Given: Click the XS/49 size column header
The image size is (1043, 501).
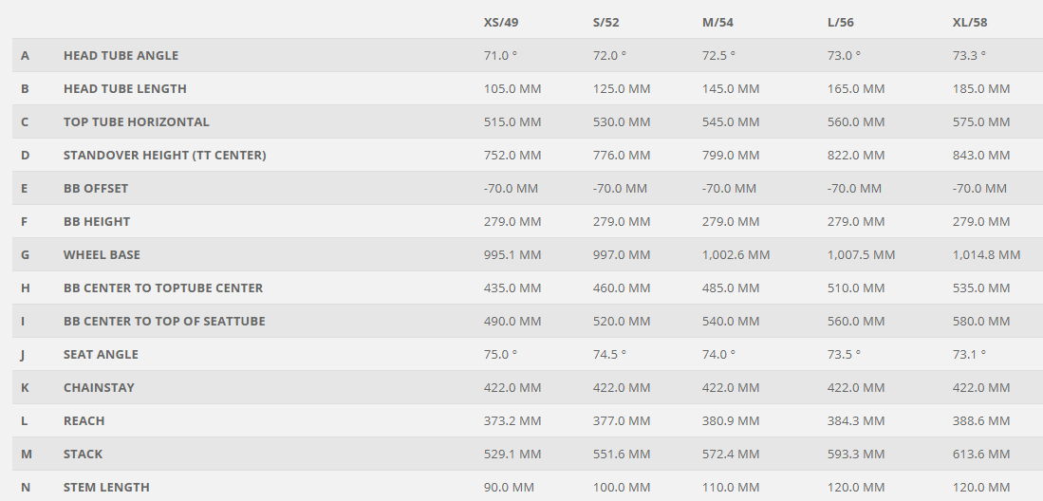Looking at the screenshot, I should [x=501, y=22].
